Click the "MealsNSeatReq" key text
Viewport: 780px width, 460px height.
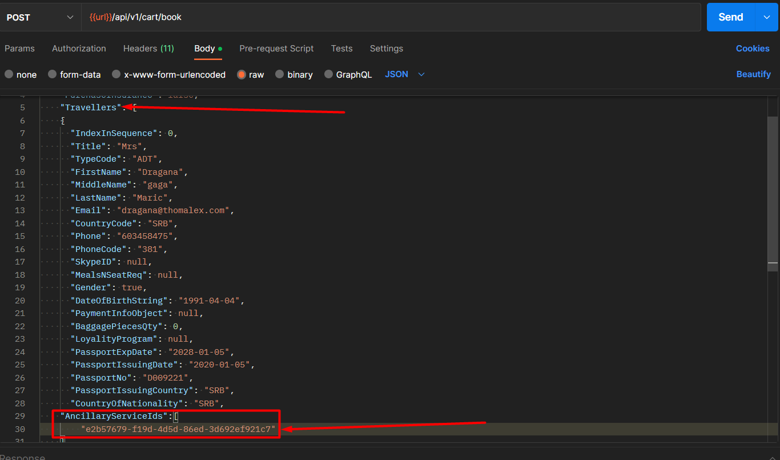(110, 275)
